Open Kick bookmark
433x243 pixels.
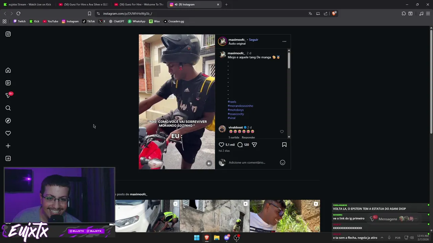(x=34, y=21)
